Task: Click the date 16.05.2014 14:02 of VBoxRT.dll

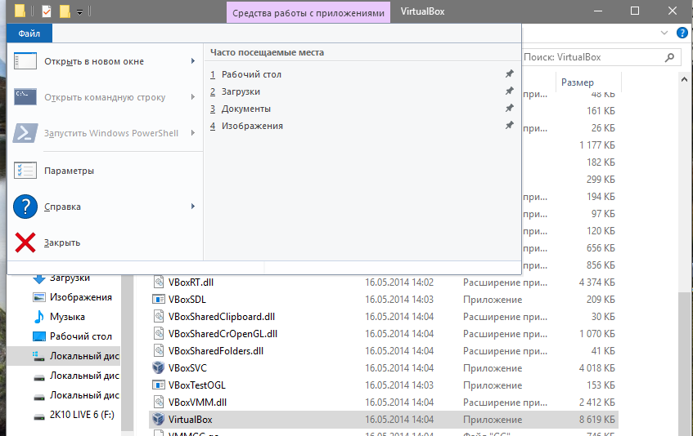Action: coord(399,283)
